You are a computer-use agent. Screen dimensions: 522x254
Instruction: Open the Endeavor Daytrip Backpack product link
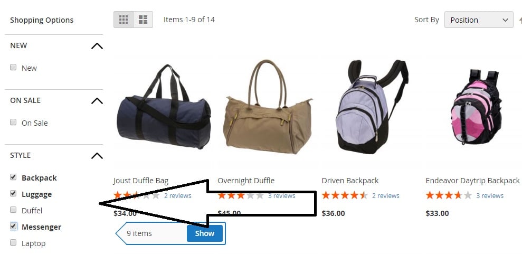pos(472,181)
